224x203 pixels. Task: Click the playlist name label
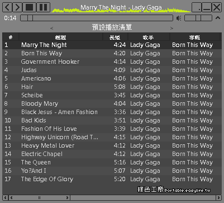pyautogui.click(x=112, y=27)
